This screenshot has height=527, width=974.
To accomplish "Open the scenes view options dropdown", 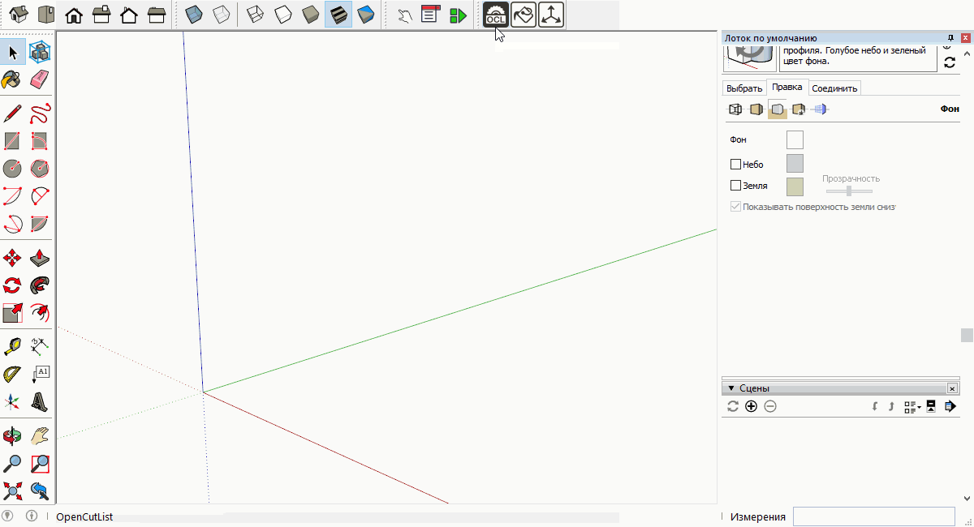I will click(x=912, y=406).
